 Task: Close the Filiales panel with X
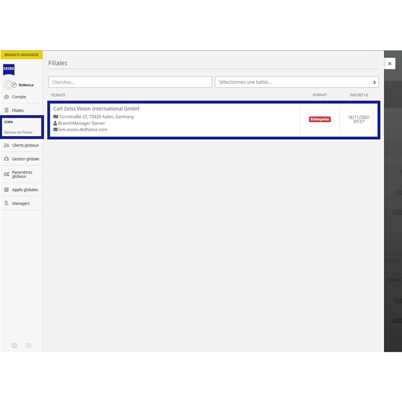pos(390,64)
